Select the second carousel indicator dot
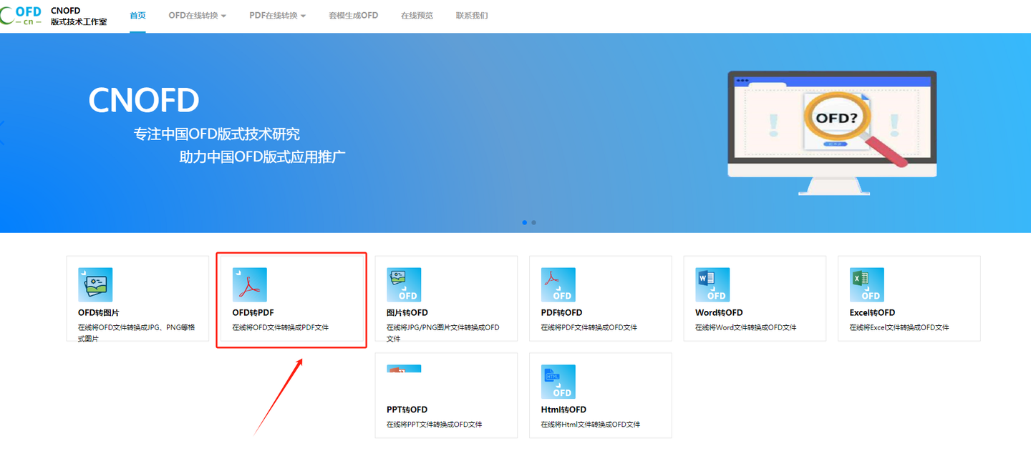Viewport: 1031px width, 456px height. coord(533,222)
